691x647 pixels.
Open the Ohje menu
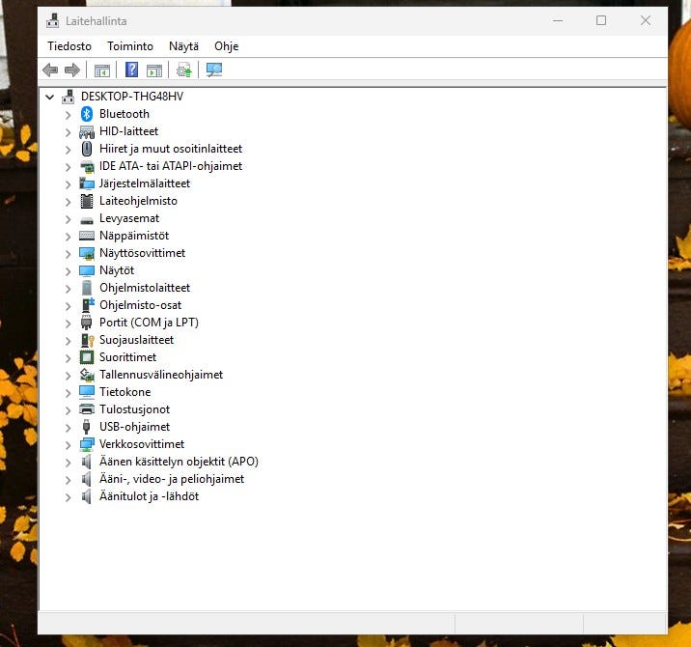pyautogui.click(x=227, y=46)
